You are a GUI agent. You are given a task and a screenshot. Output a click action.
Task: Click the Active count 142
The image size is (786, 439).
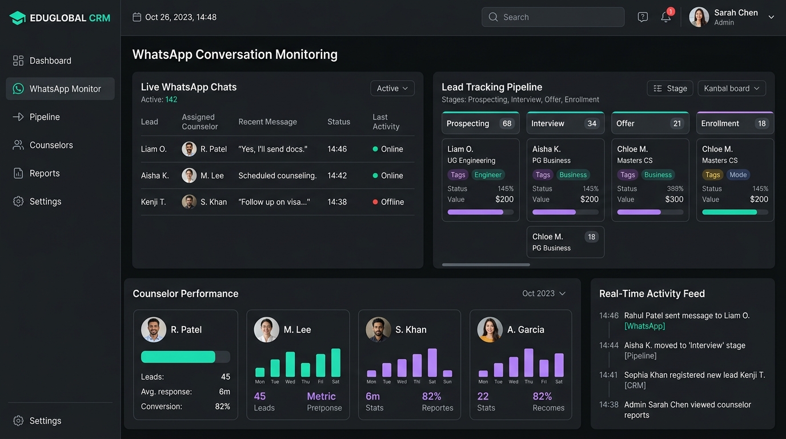click(171, 99)
